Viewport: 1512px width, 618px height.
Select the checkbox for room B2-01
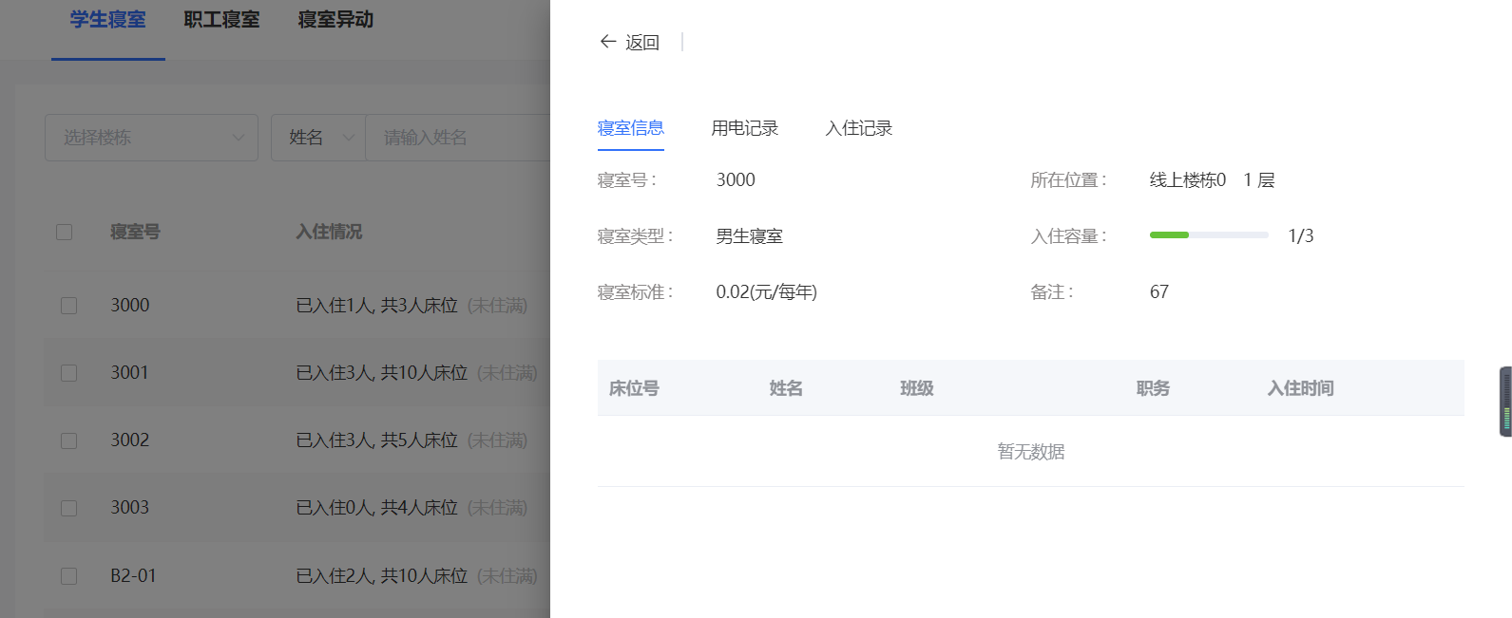(68, 576)
